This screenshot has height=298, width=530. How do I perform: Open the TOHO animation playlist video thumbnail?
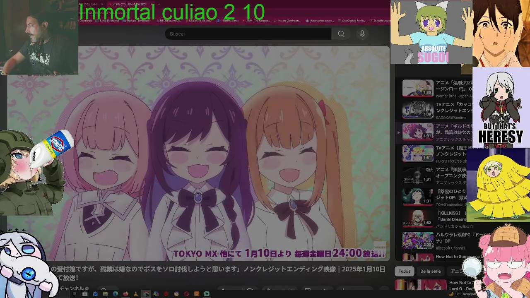point(418,197)
